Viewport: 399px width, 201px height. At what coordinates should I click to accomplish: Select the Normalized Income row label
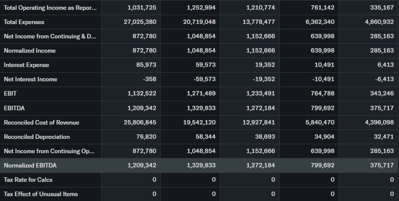coord(30,51)
